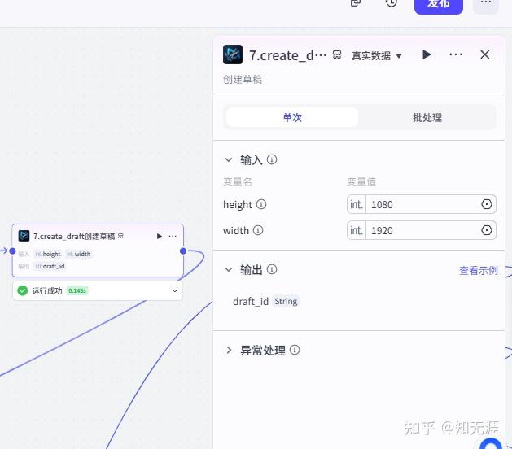Click the node's left input connection port
512x449 pixels.
[x=12, y=251]
